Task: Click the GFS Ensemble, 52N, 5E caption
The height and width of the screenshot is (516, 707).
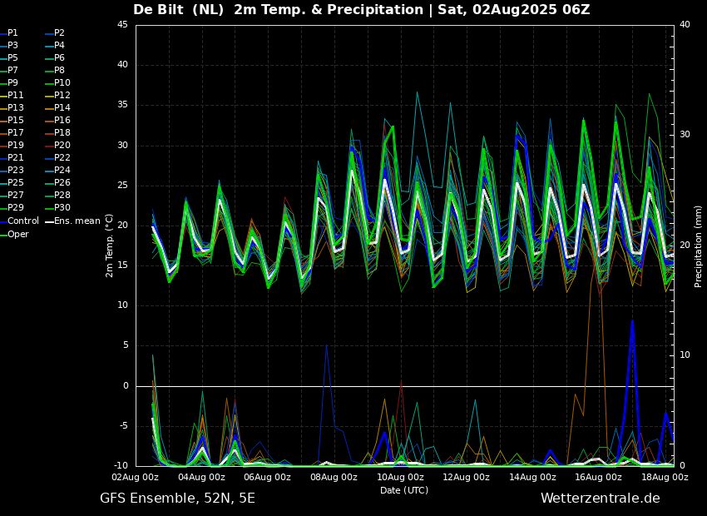Action: pos(177,499)
